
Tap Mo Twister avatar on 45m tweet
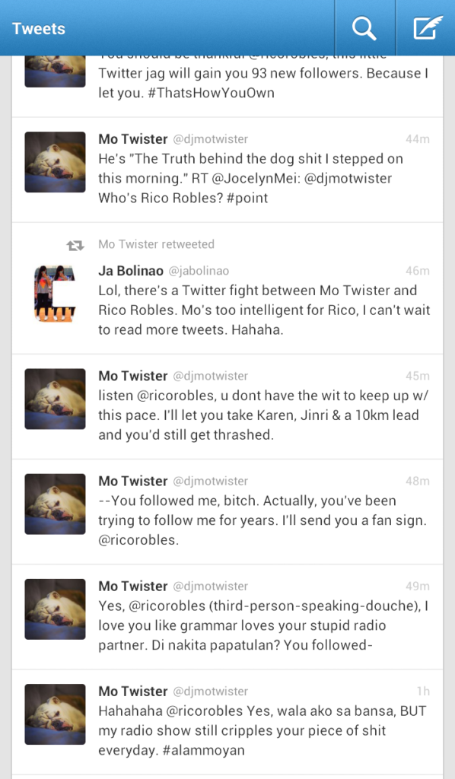(x=55, y=399)
